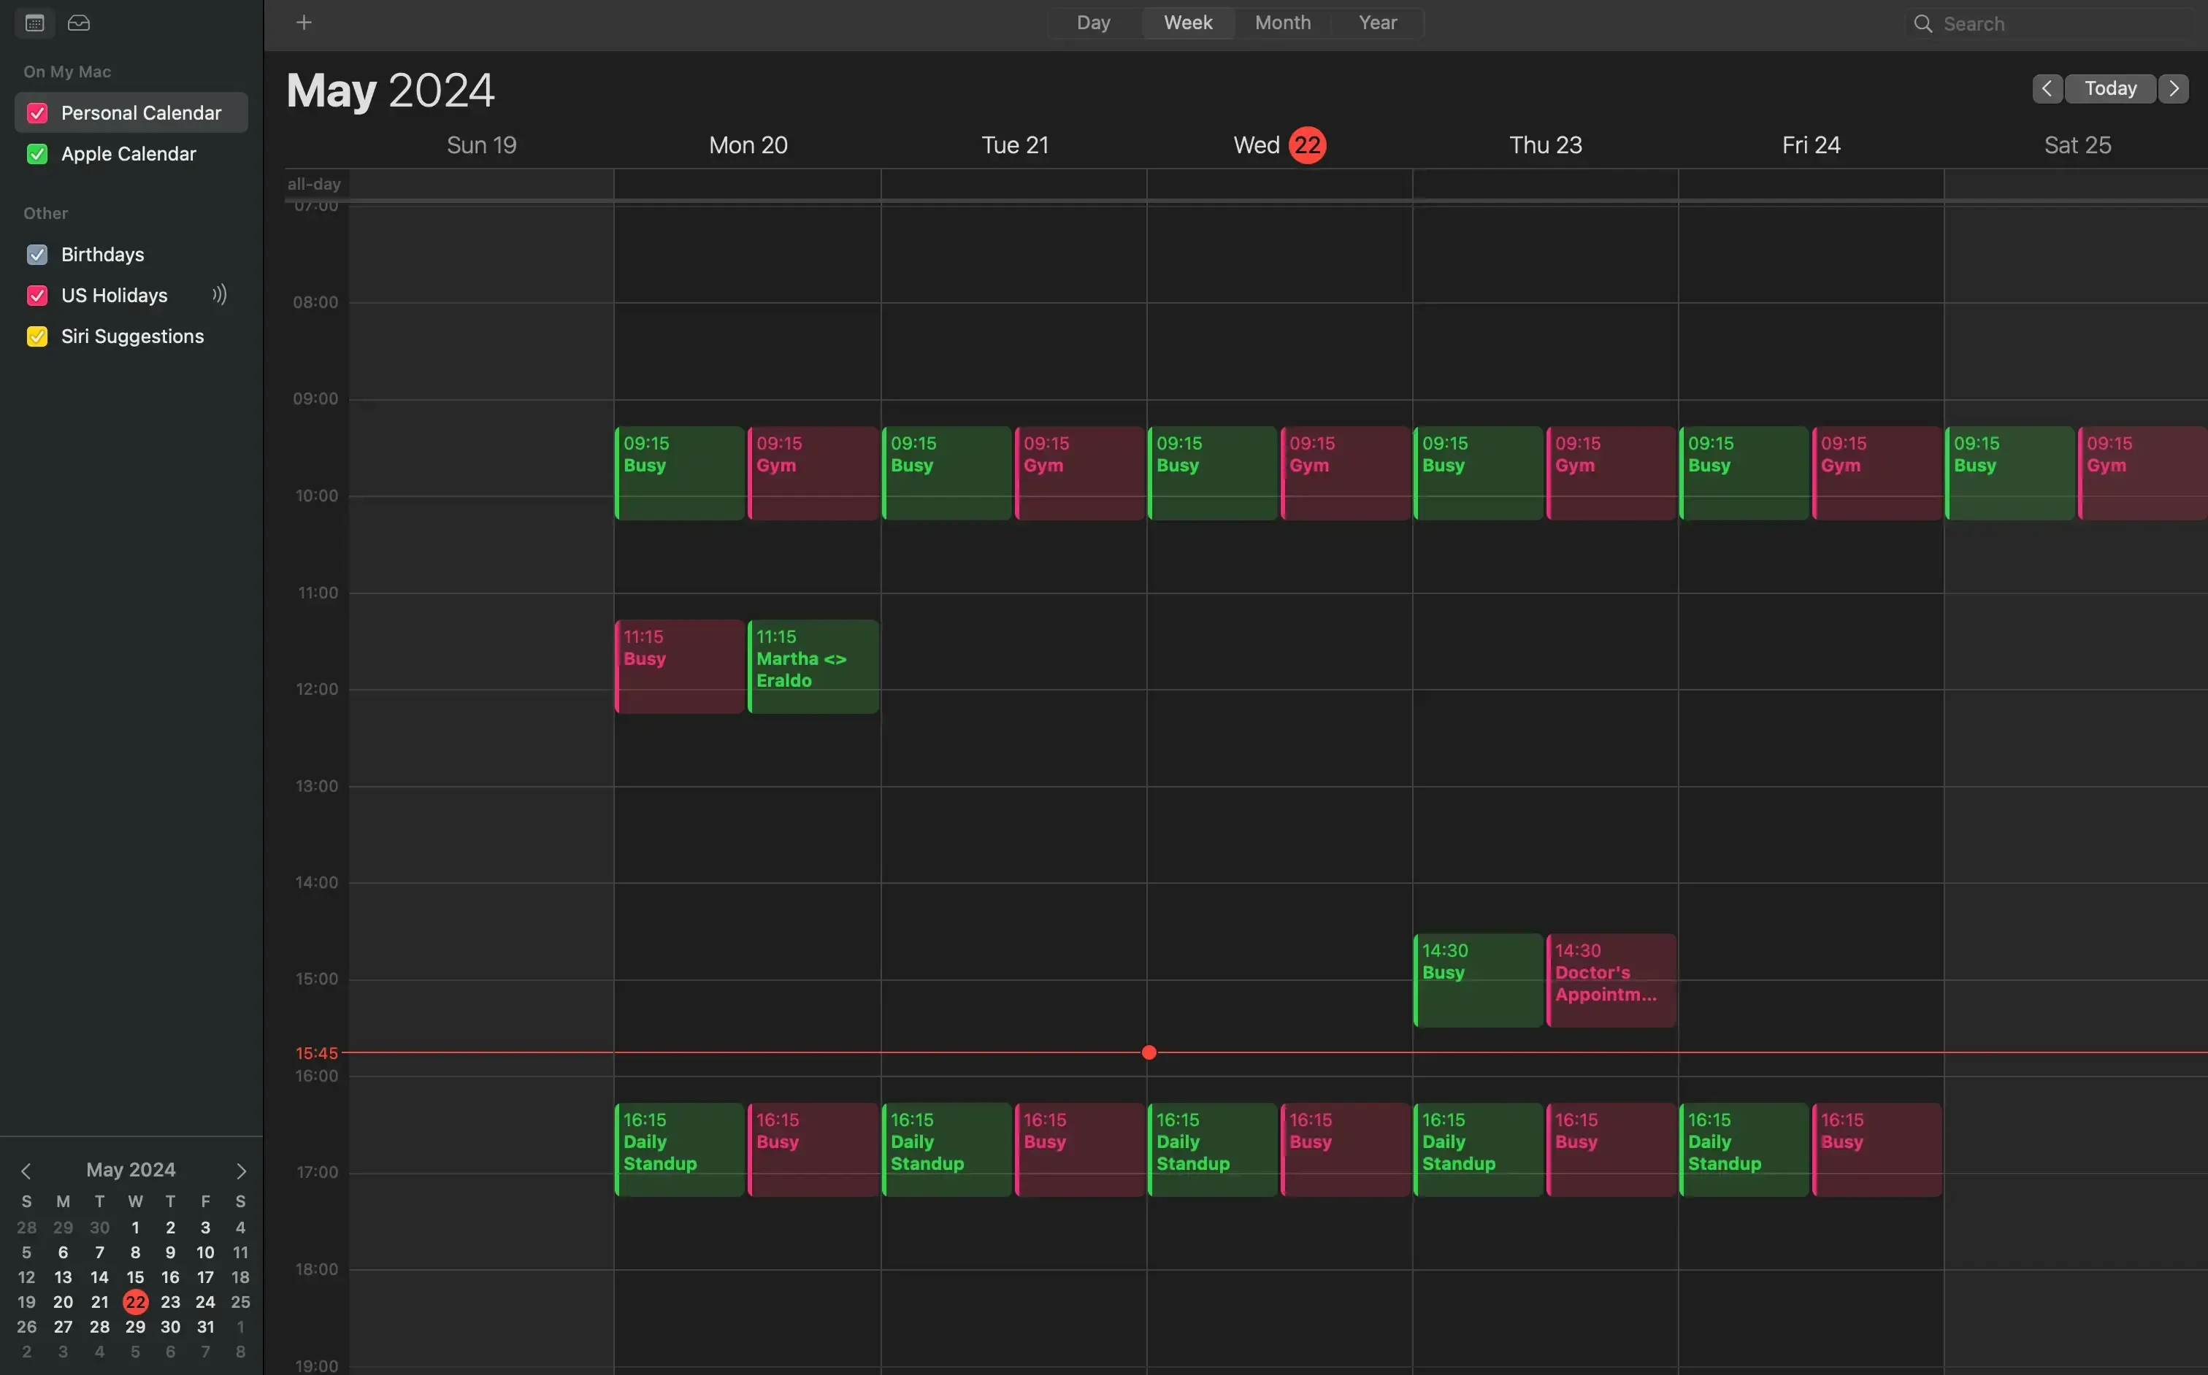Select Day view
This screenshot has height=1375, width=2208.
pos(1092,22)
